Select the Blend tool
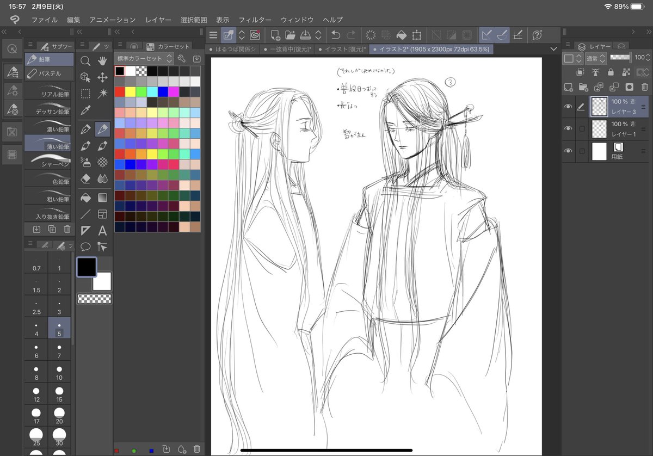 102,178
